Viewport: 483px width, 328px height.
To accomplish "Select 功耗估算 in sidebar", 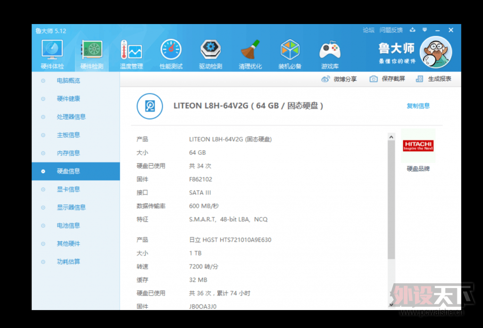I will click(x=76, y=262).
